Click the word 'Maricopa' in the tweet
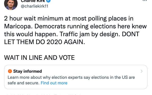The image size is (152, 95). click(17, 26)
